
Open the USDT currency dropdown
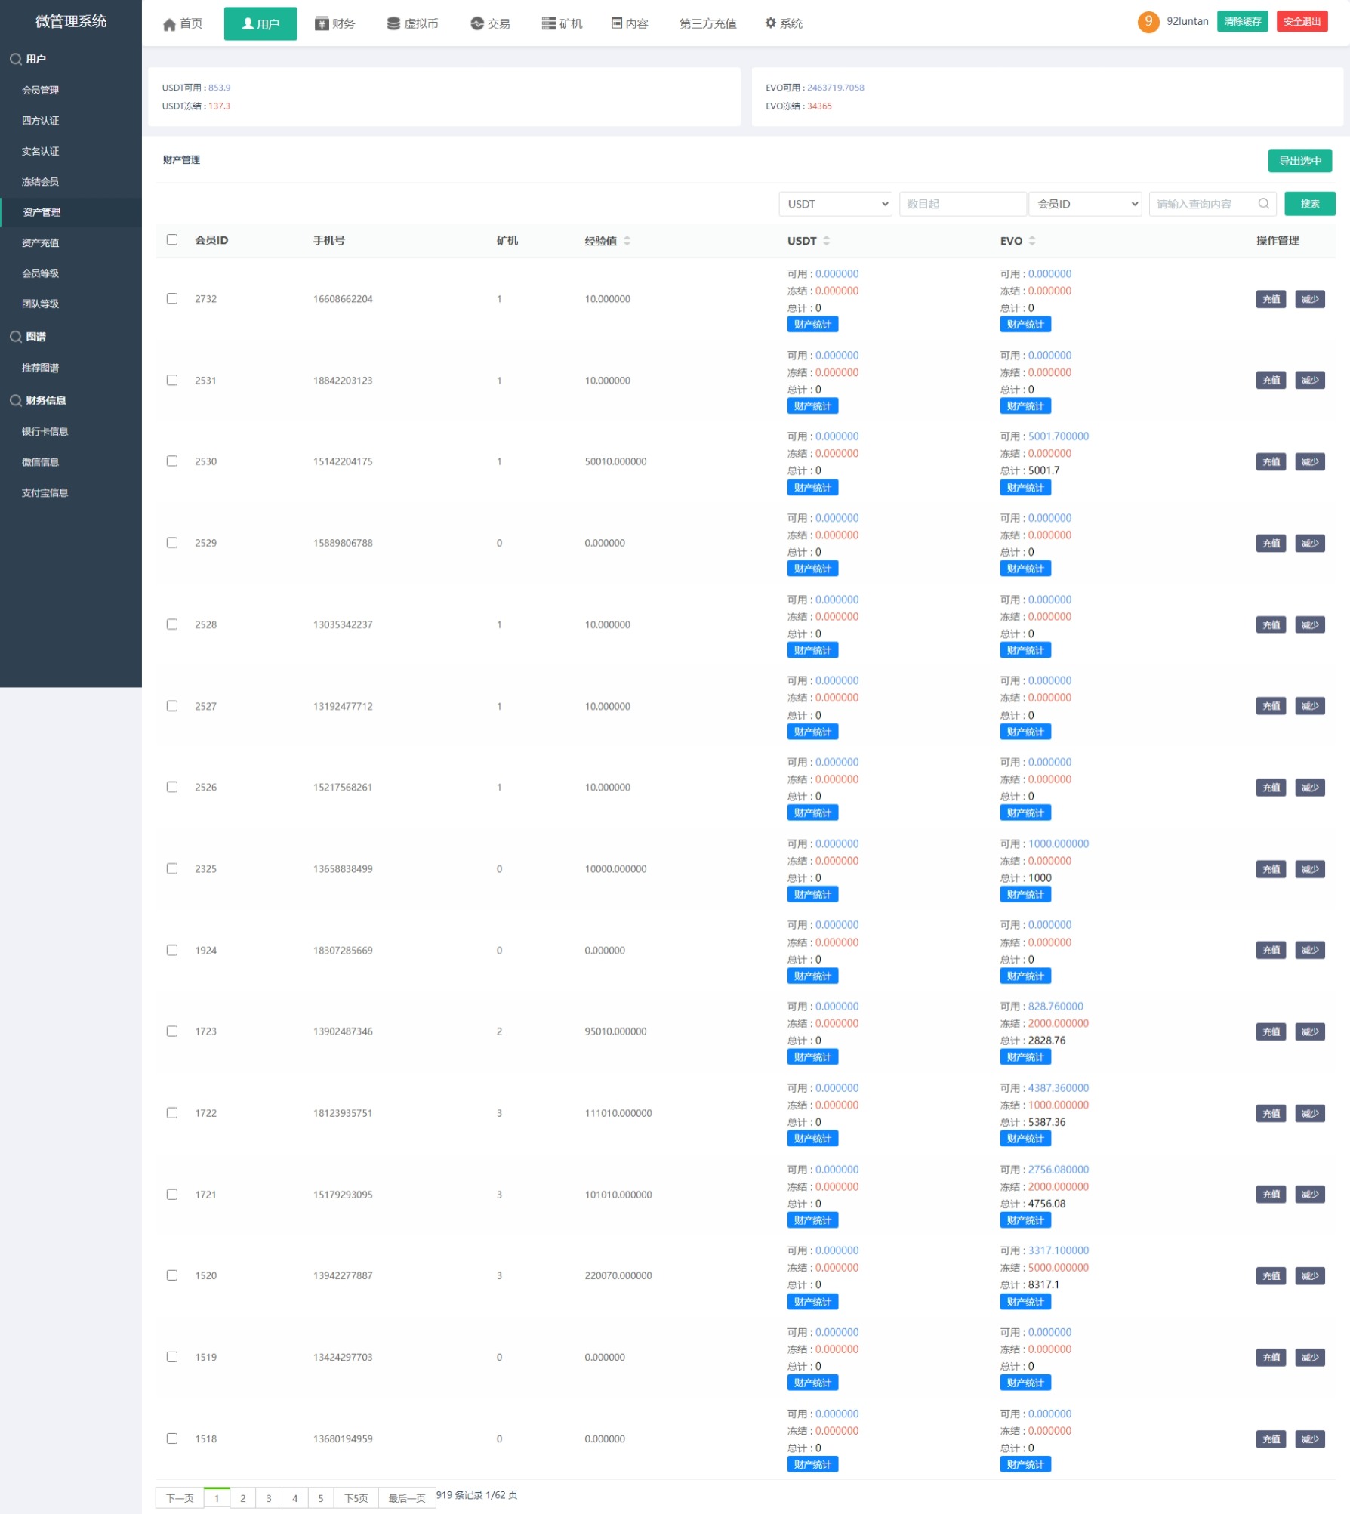pos(835,204)
